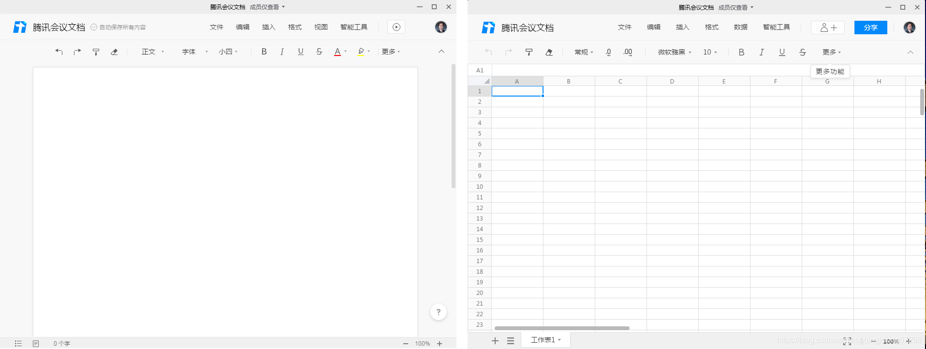Open sheet list hamburger icon
The image size is (926, 349).
(511, 341)
